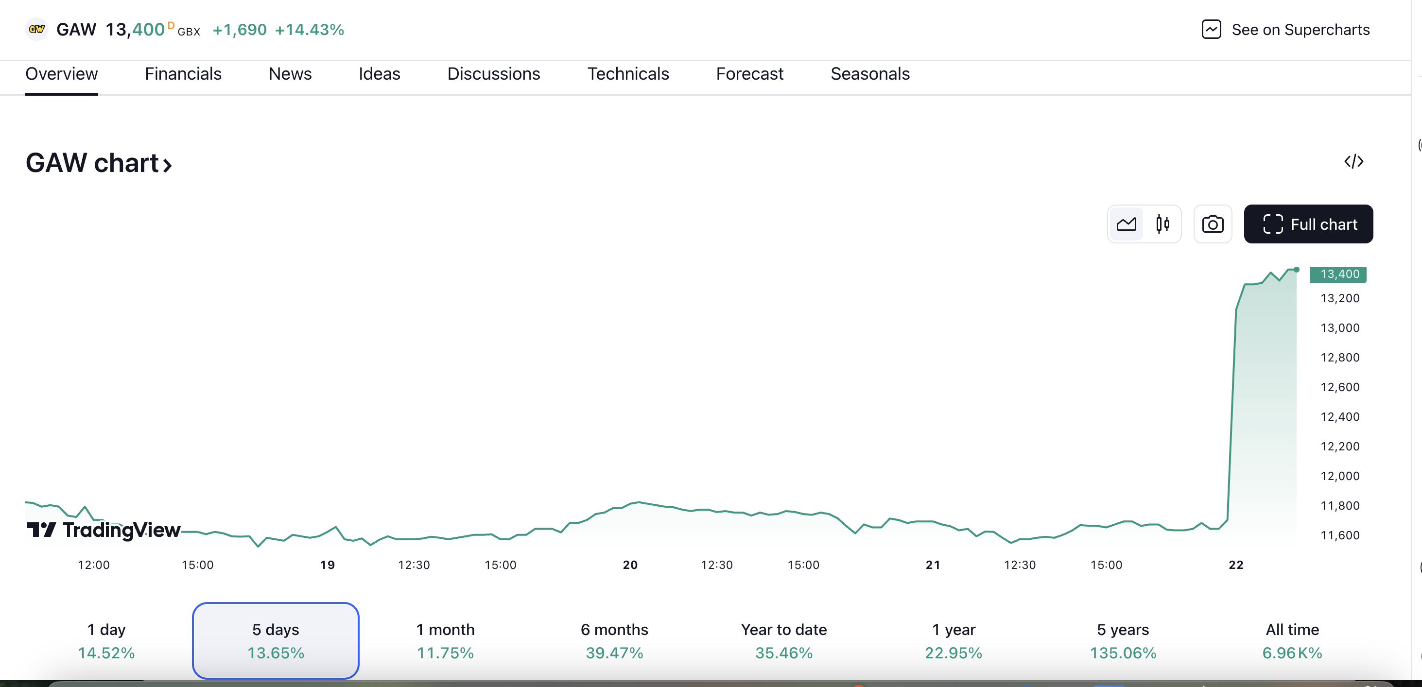Pick the Year to date range

pyautogui.click(x=784, y=641)
